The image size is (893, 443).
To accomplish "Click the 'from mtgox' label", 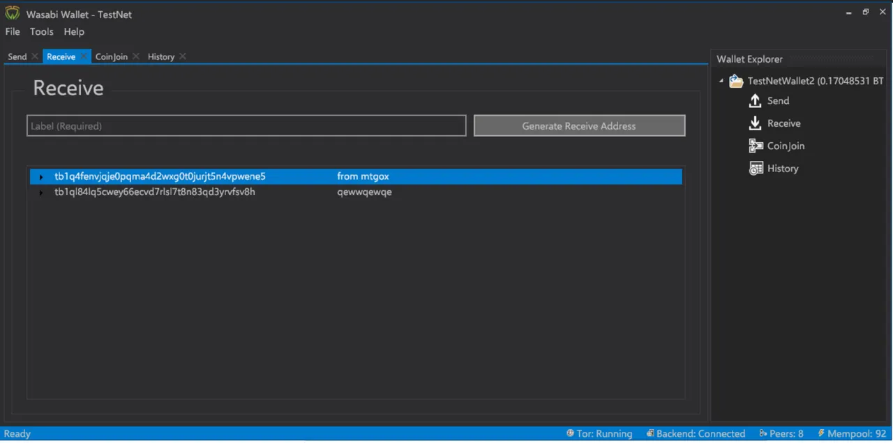I will pos(363,176).
